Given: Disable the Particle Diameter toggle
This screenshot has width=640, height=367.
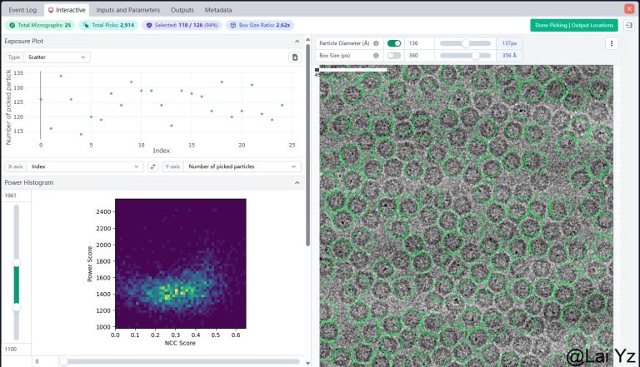Looking at the screenshot, I should (x=394, y=42).
